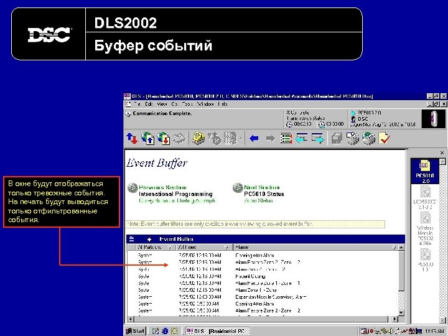Select the PC5100 1.0 module icon
The width and height of the screenshot is (448, 336).
[x=425, y=259]
